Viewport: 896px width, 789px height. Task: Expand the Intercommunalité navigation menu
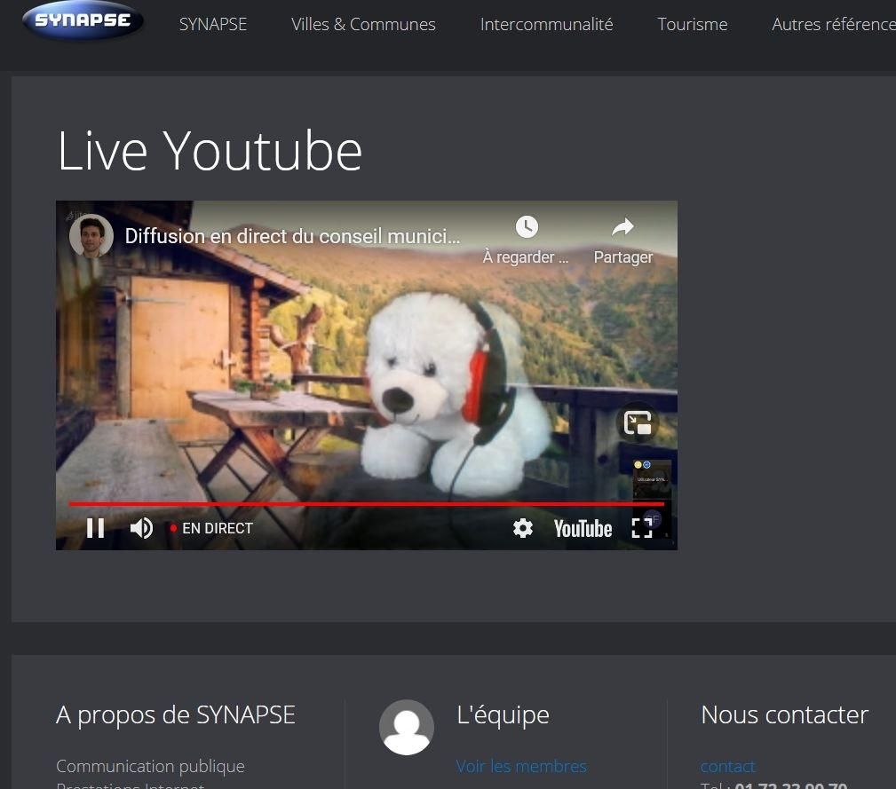[x=546, y=25]
